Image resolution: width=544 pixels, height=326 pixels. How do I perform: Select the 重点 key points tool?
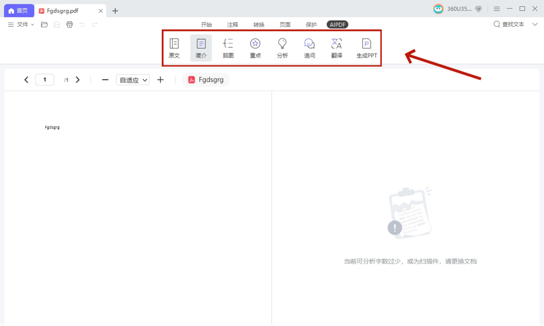click(255, 49)
